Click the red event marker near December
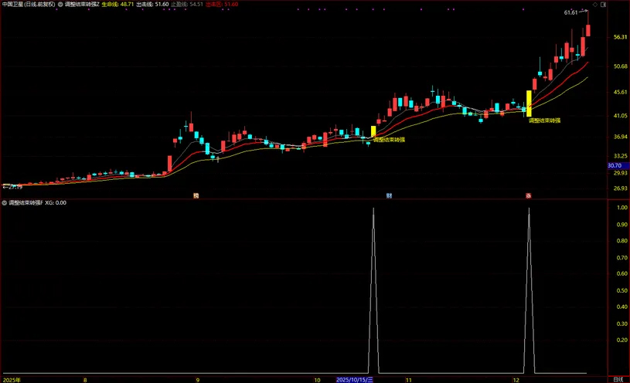Image resolution: width=630 pixels, height=383 pixels. click(x=529, y=196)
